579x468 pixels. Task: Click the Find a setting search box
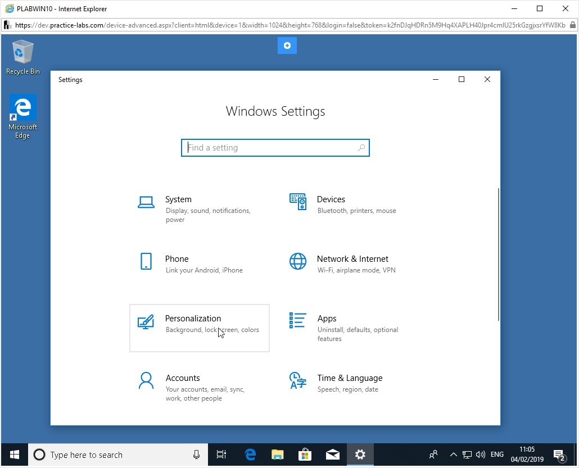pyautogui.click(x=275, y=148)
